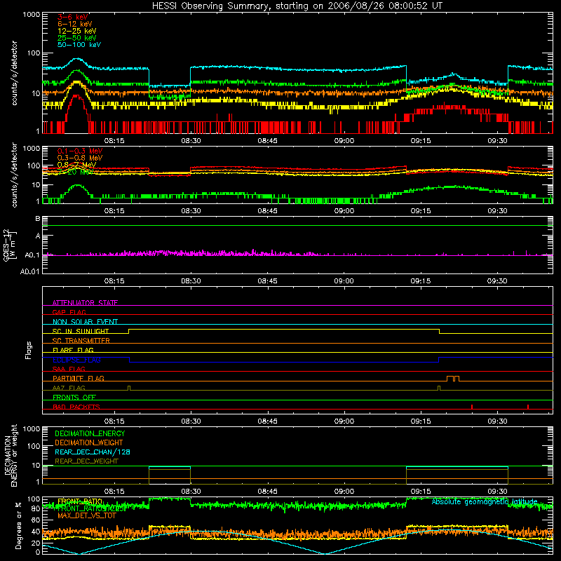Click the FRONTS_OFF flag label
This screenshot has width=561, height=561.
tap(74, 397)
